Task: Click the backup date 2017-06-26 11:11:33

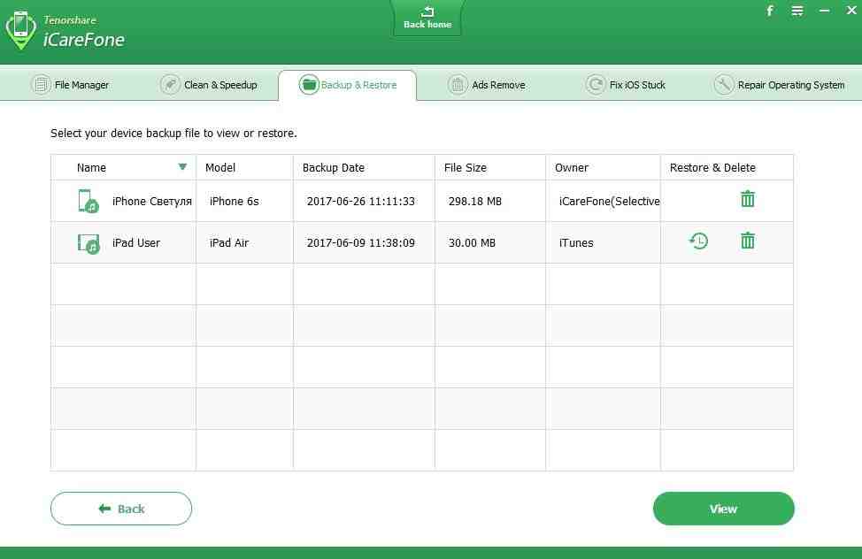Action: pos(360,201)
